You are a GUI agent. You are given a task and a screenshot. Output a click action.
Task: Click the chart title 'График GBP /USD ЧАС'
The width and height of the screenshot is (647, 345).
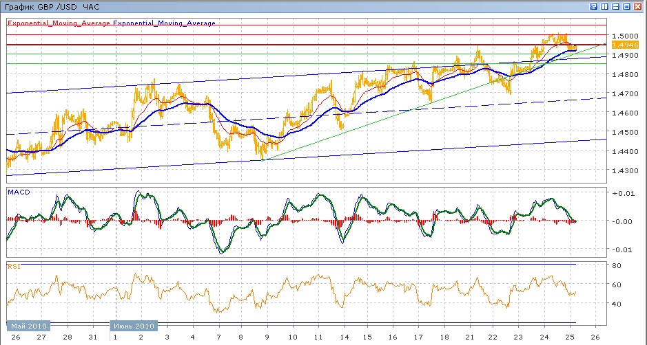(x=52, y=7)
